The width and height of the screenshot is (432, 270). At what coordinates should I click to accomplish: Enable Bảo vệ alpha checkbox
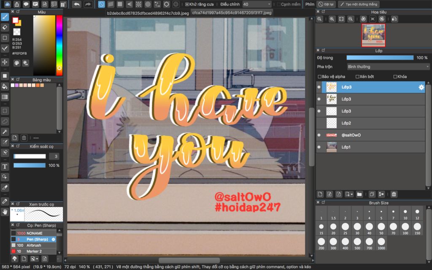[320, 77]
